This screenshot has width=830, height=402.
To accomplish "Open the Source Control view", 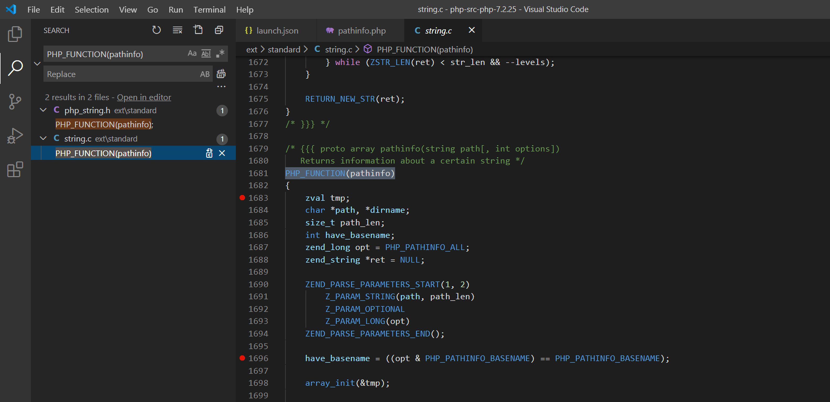I will (x=15, y=101).
